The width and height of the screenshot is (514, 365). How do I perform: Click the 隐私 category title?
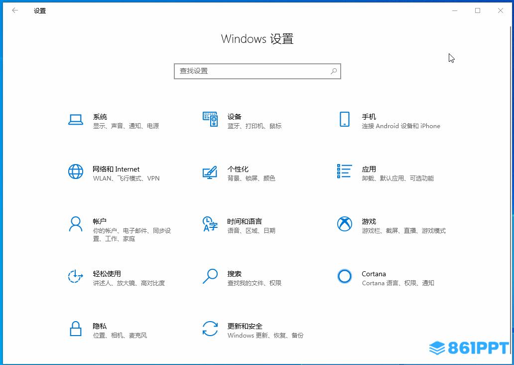pyautogui.click(x=100, y=326)
